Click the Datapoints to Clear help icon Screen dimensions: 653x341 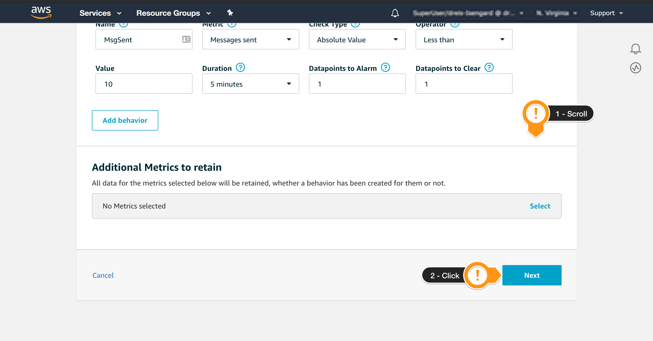489,68
